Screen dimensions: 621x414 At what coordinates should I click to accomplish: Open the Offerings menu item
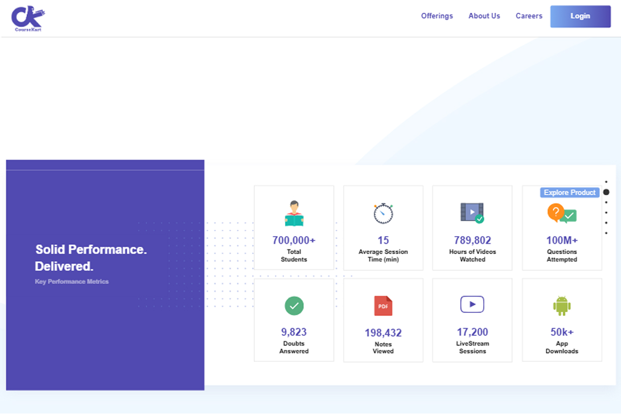pyautogui.click(x=437, y=16)
